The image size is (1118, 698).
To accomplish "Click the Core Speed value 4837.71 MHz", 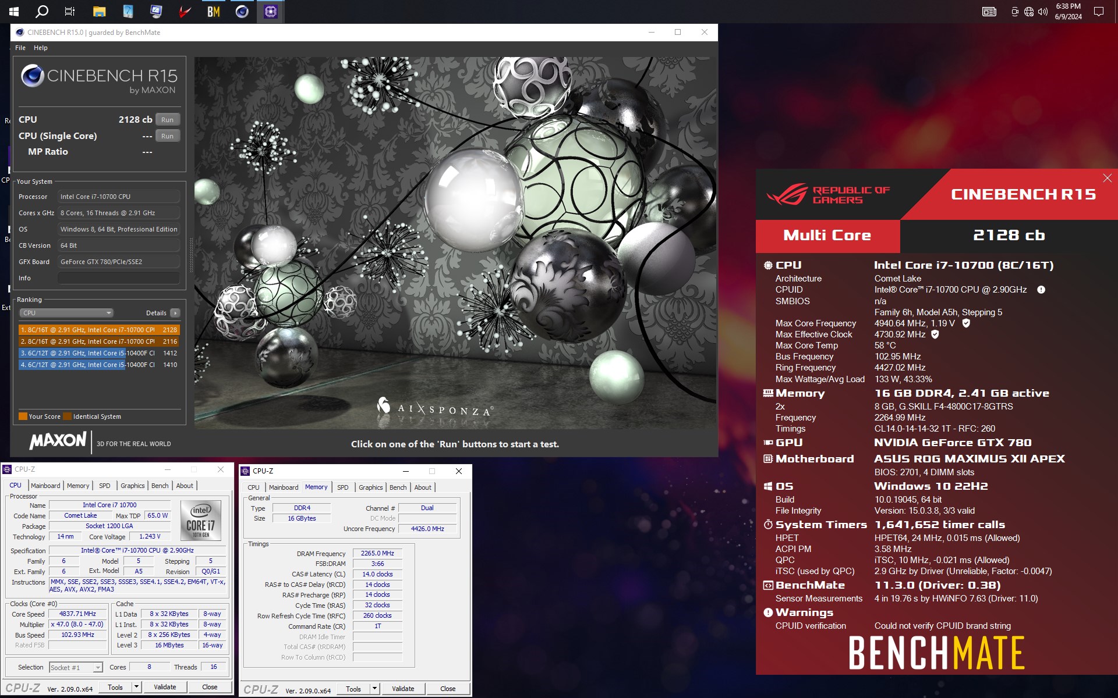I will point(77,614).
